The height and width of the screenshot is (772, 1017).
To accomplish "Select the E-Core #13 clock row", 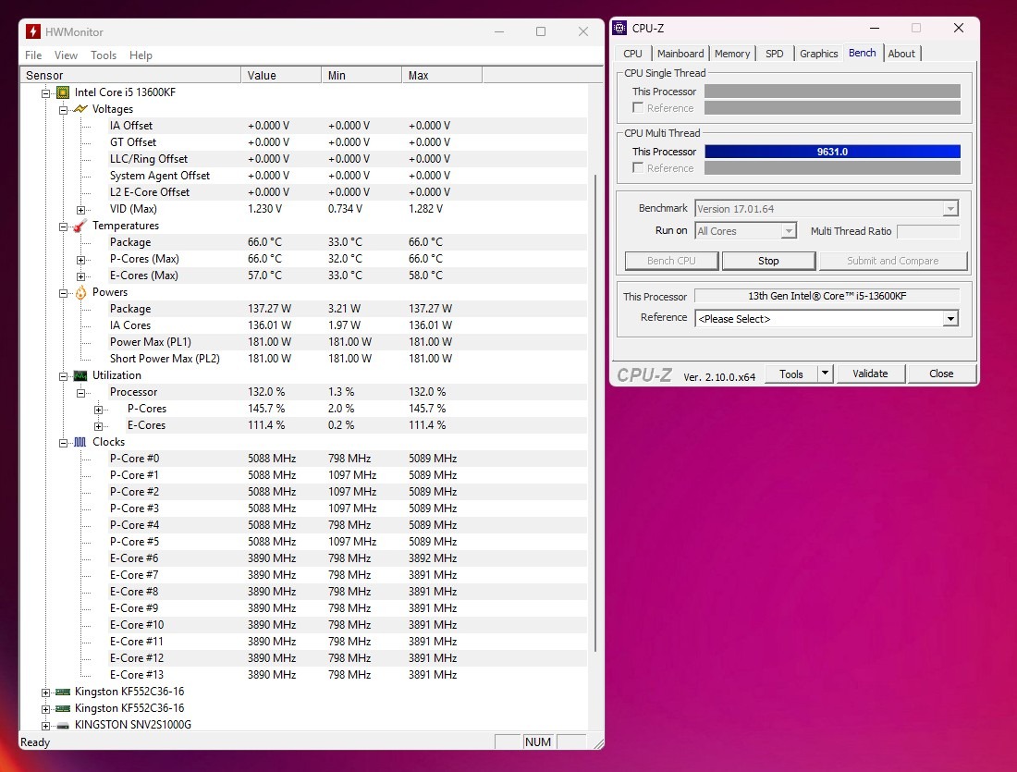I will [347, 675].
